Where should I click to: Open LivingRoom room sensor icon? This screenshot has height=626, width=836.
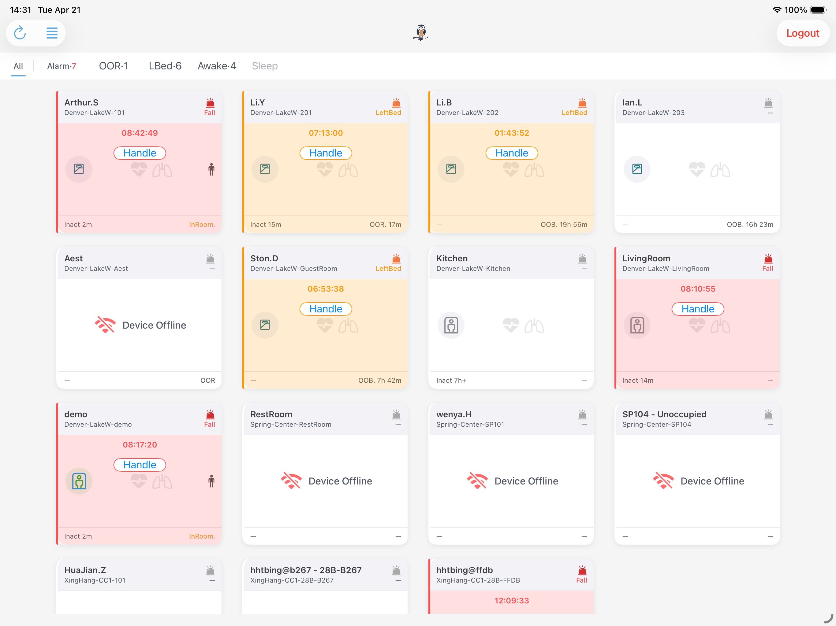pyautogui.click(x=637, y=325)
